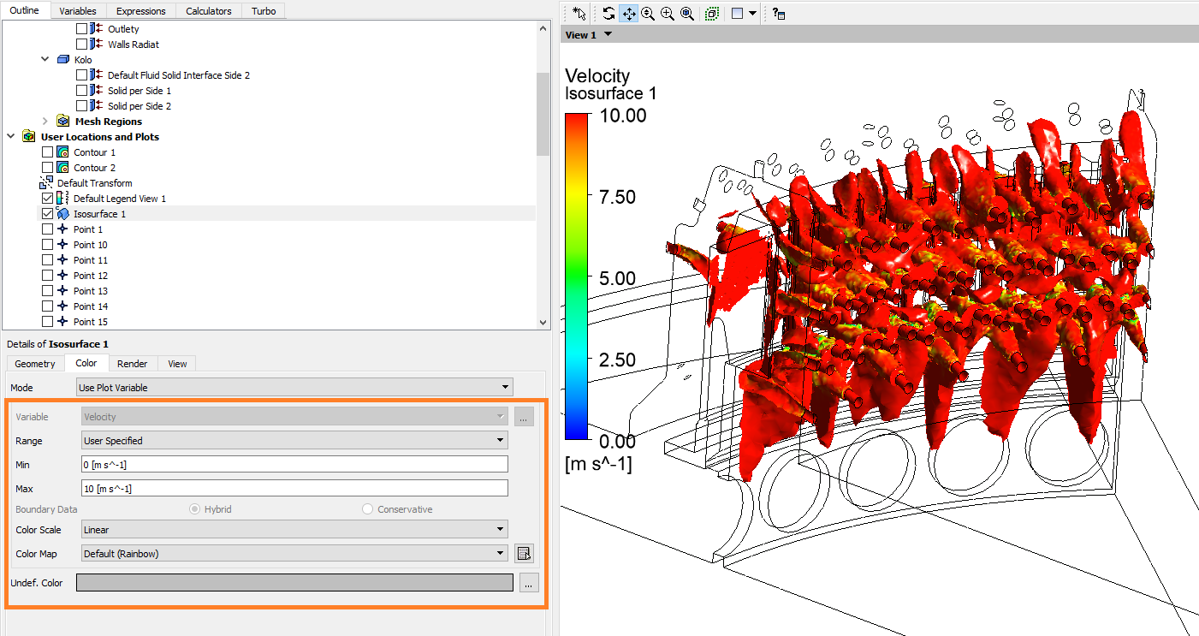Screen dimensions: 1199x636
Task: Select Point 14 in the tree
Action: (91, 306)
